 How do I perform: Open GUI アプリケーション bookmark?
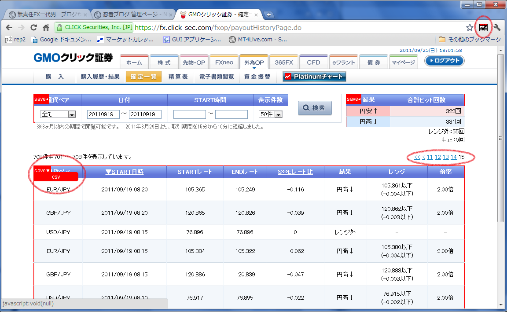tap(192, 40)
